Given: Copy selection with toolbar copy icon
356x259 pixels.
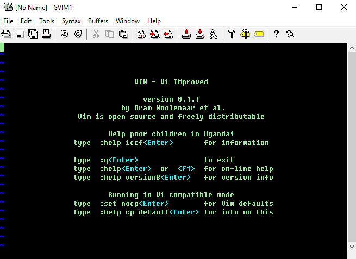Looking at the screenshot, I should tap(110, 34).
